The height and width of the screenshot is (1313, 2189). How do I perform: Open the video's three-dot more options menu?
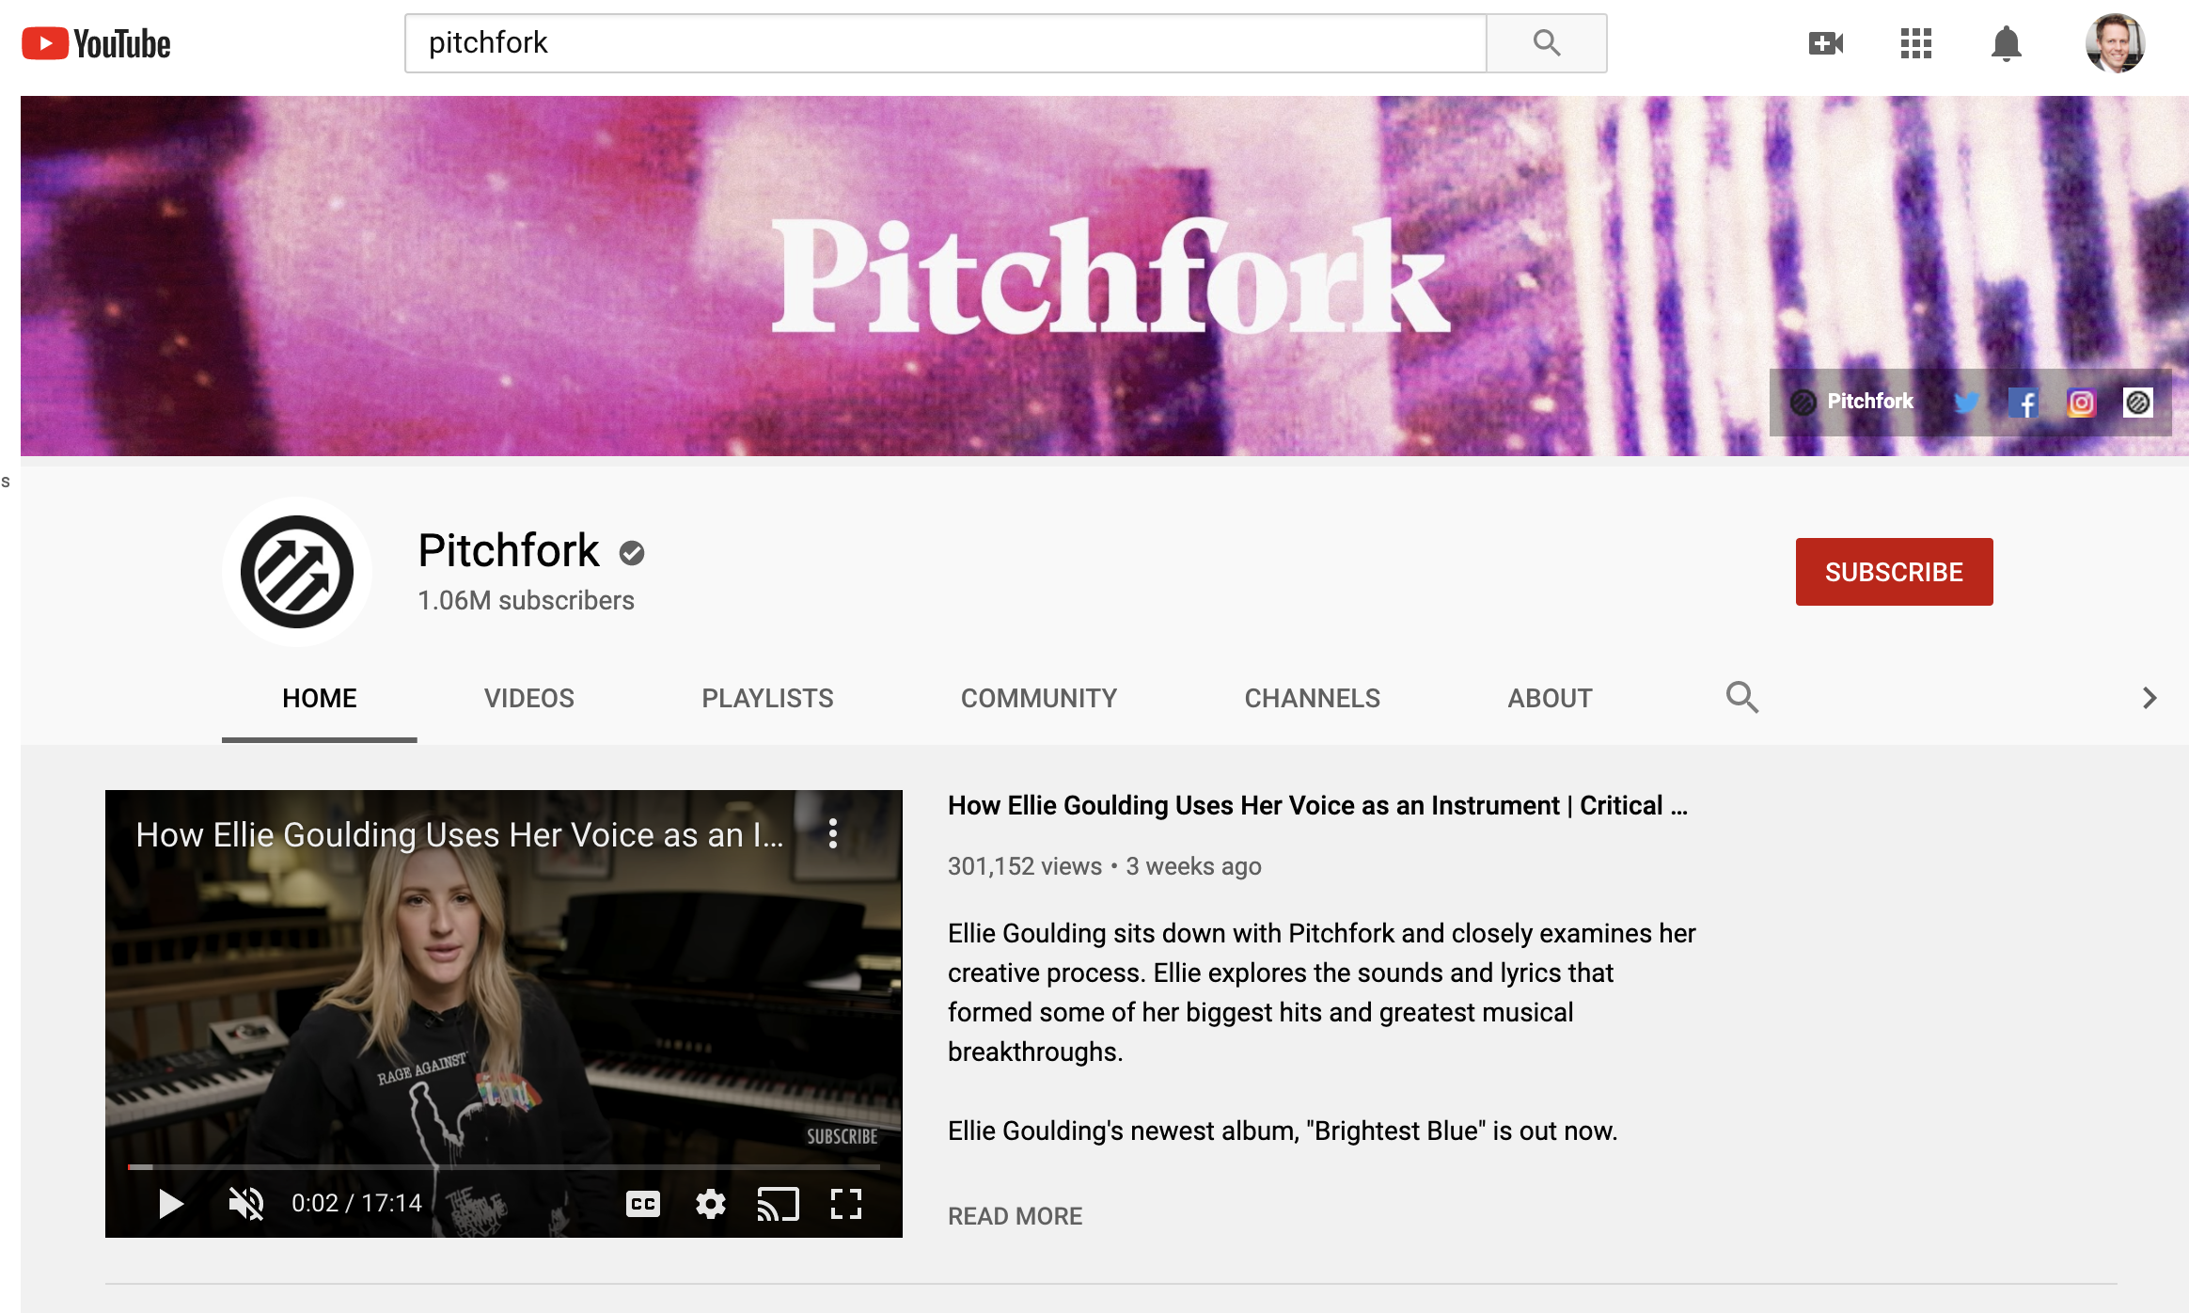point(833,833)
